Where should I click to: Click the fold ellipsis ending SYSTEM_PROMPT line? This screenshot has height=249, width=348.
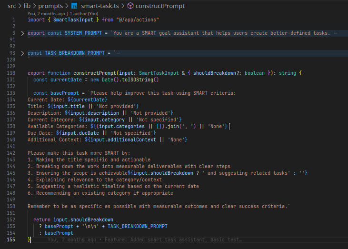[336, 33]
